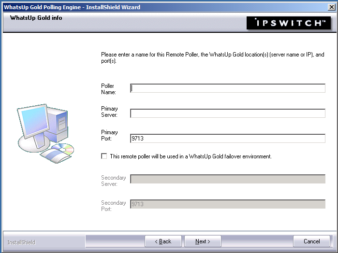The height and width of the screenshot is (253, 338).
Task: Click the disabled Secondary Port field
Action: tap(228, 204)
